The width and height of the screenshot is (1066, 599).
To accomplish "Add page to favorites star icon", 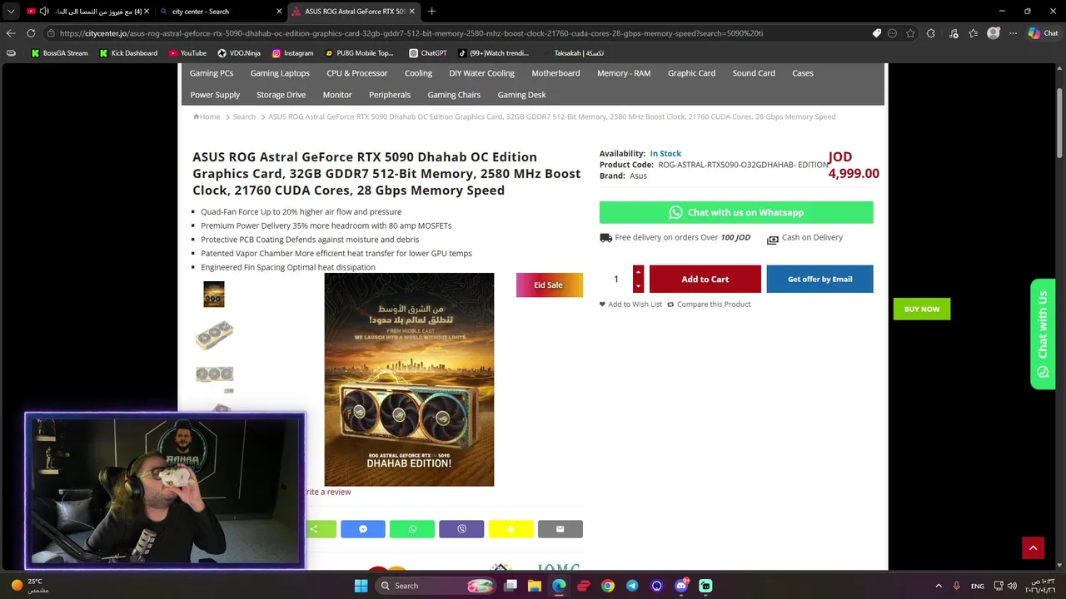I will (910, 33).
